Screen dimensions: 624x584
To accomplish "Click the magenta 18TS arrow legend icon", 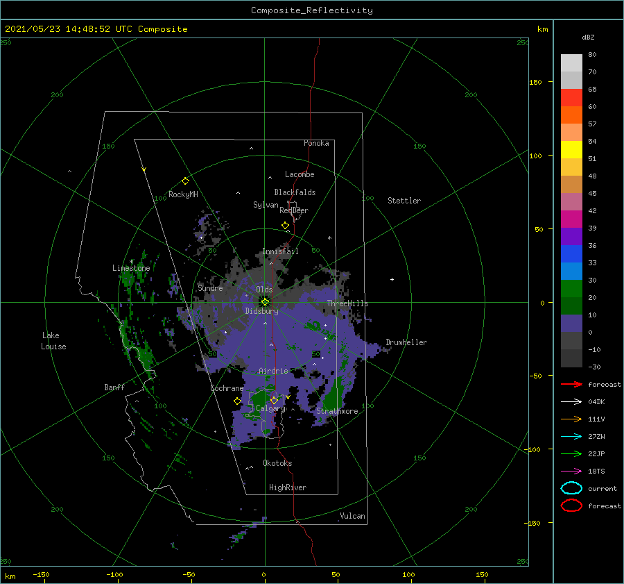I will (x=571, y=472).
